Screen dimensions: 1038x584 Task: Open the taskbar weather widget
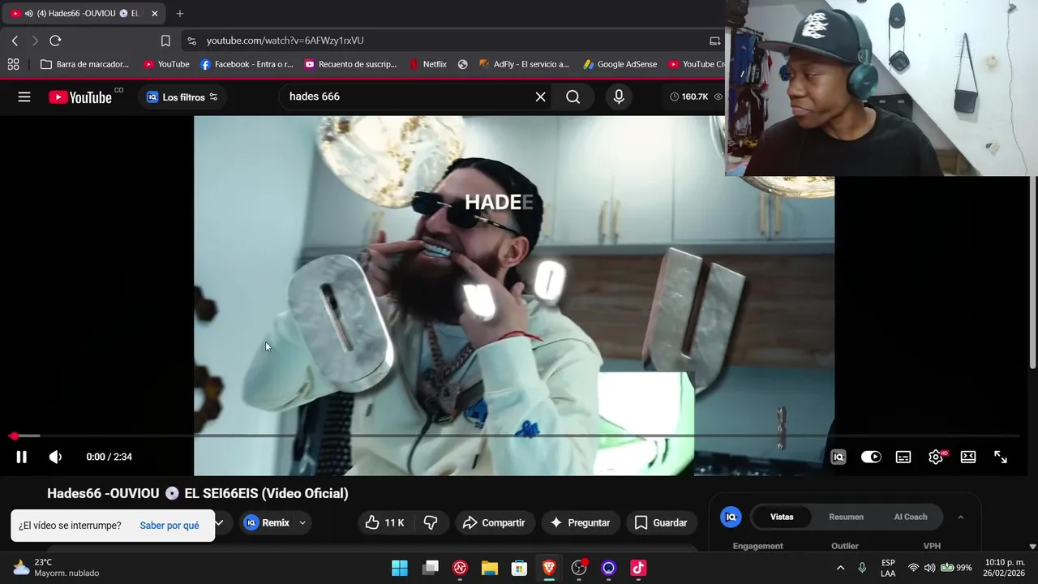click(x=55, y=568)
